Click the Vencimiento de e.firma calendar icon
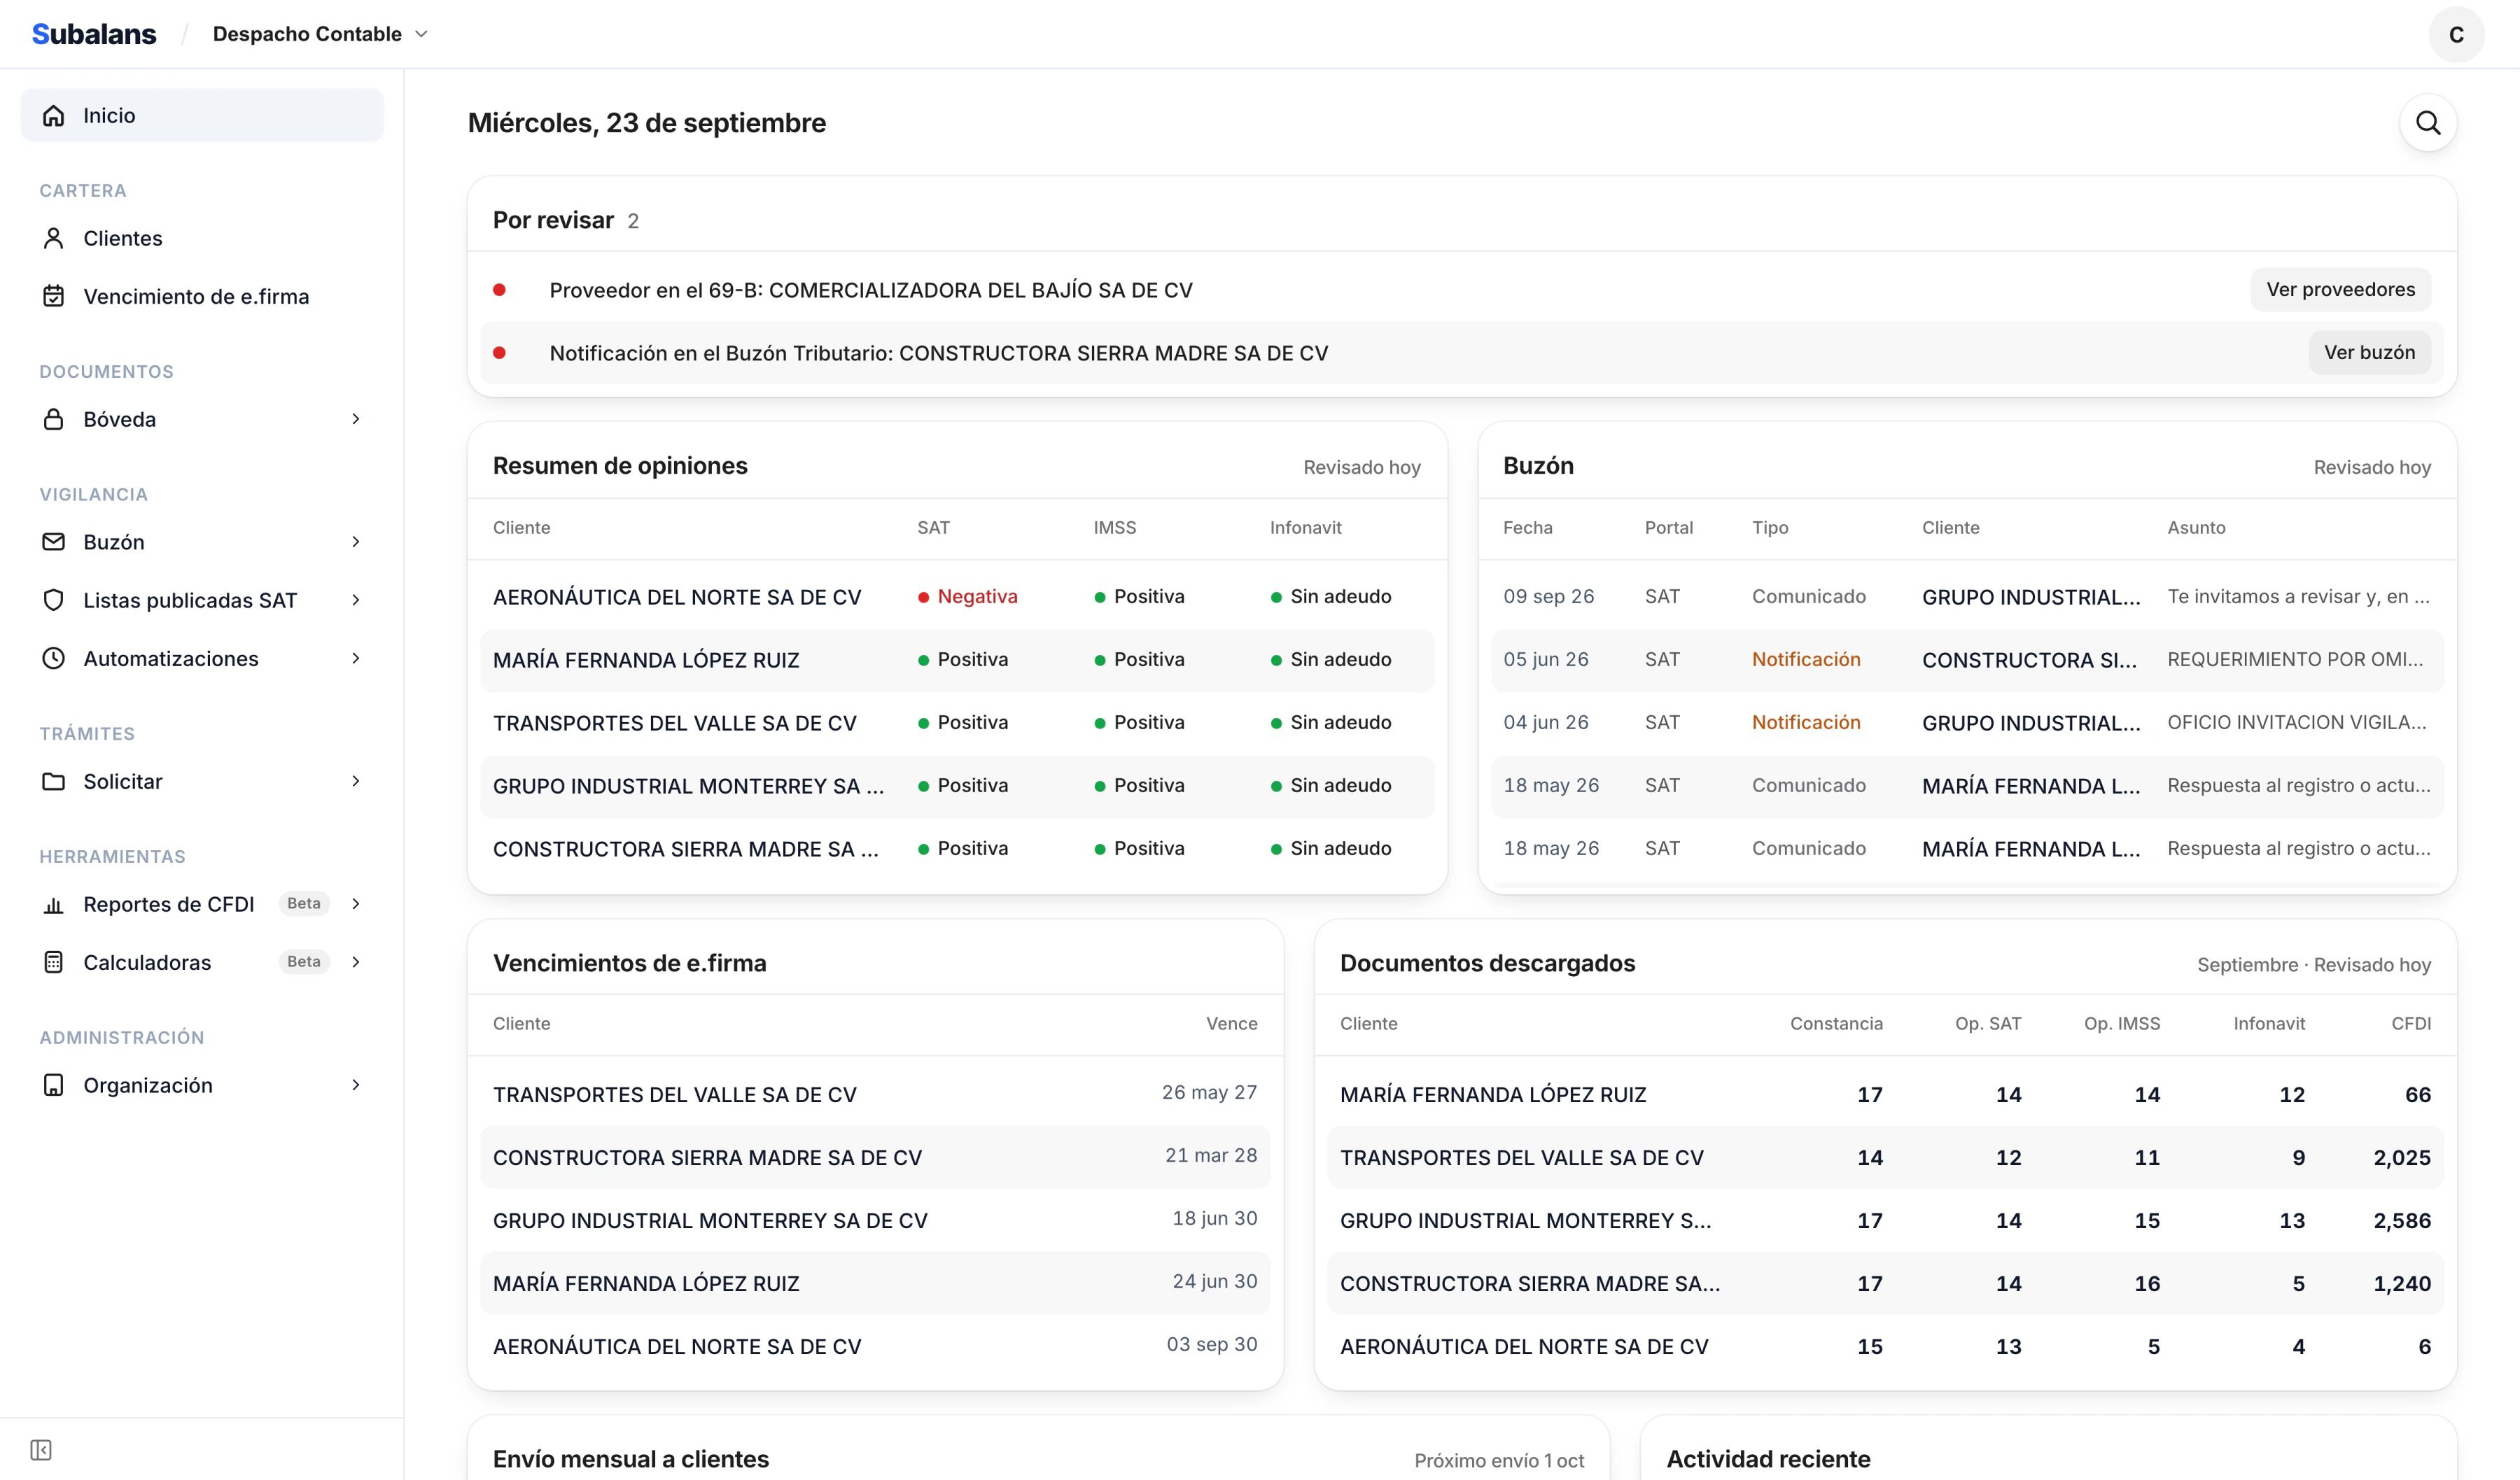 tap(54, 296)
